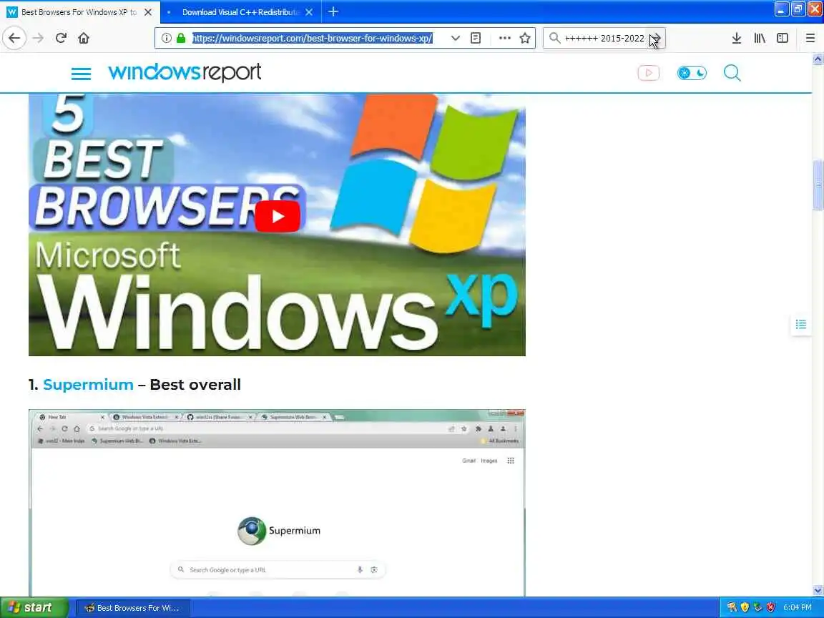Image resolution: width=824 pixels, height=618 pixels.
Task: Switch to 'Download Visual C++ Redistributable' tab
Action: [x=240, y=11]
